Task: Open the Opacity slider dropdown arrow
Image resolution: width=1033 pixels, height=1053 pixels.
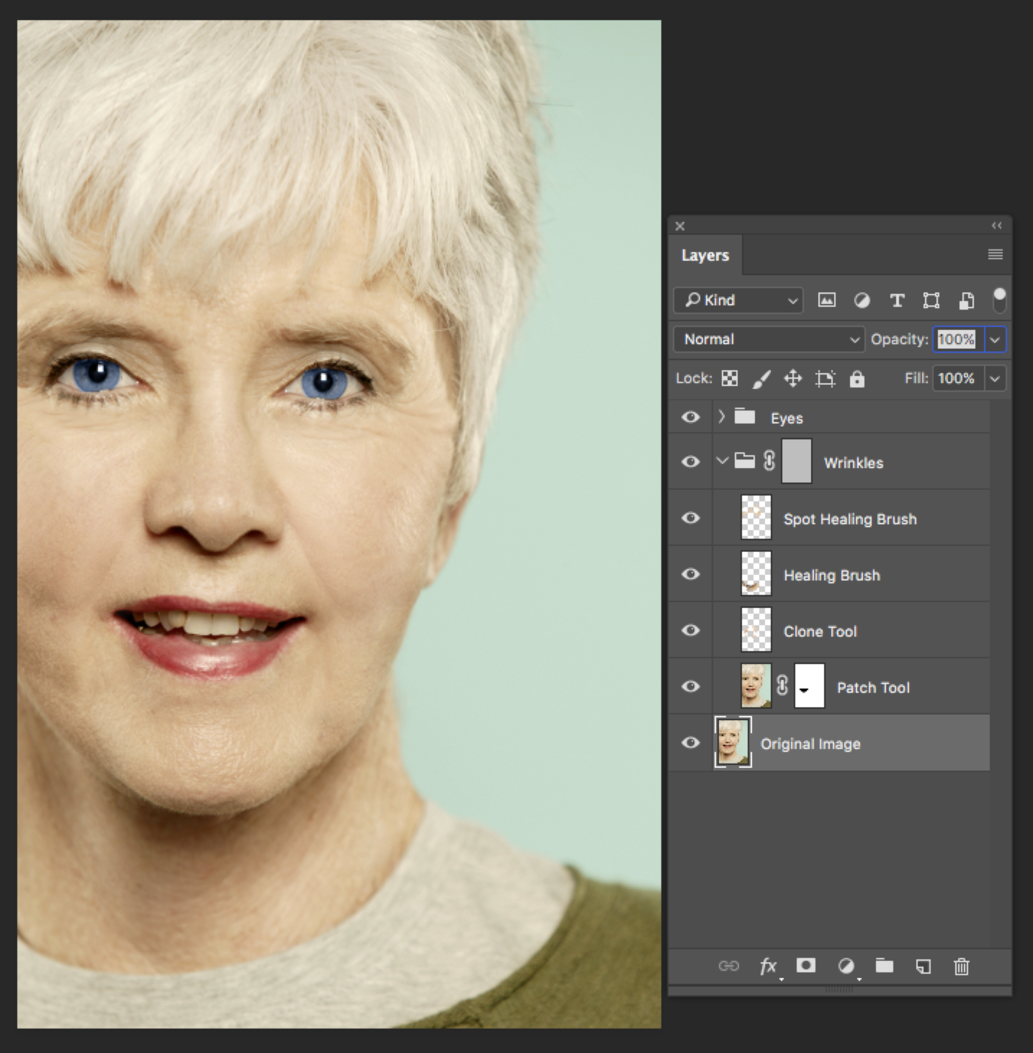Action: (995, 339)
